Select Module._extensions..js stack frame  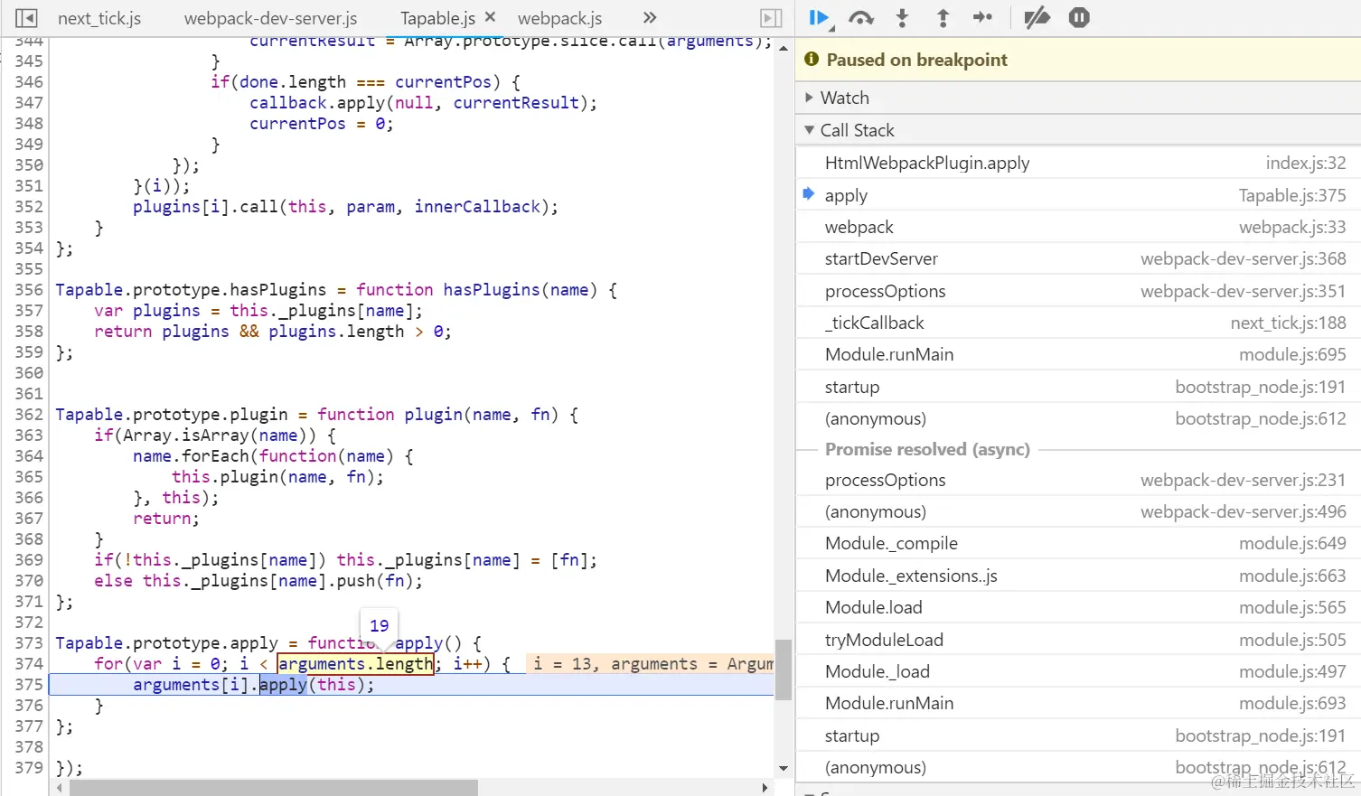tap(1078, 576)
